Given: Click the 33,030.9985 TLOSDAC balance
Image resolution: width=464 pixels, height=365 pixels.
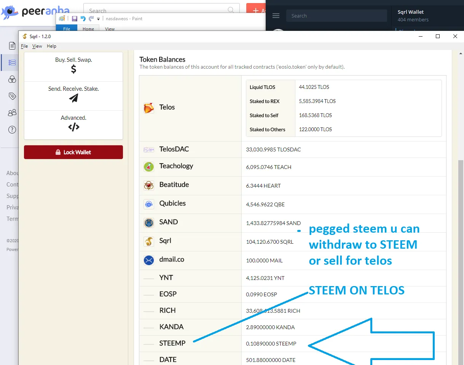Looking at the screenshot, I should [273, 150].
